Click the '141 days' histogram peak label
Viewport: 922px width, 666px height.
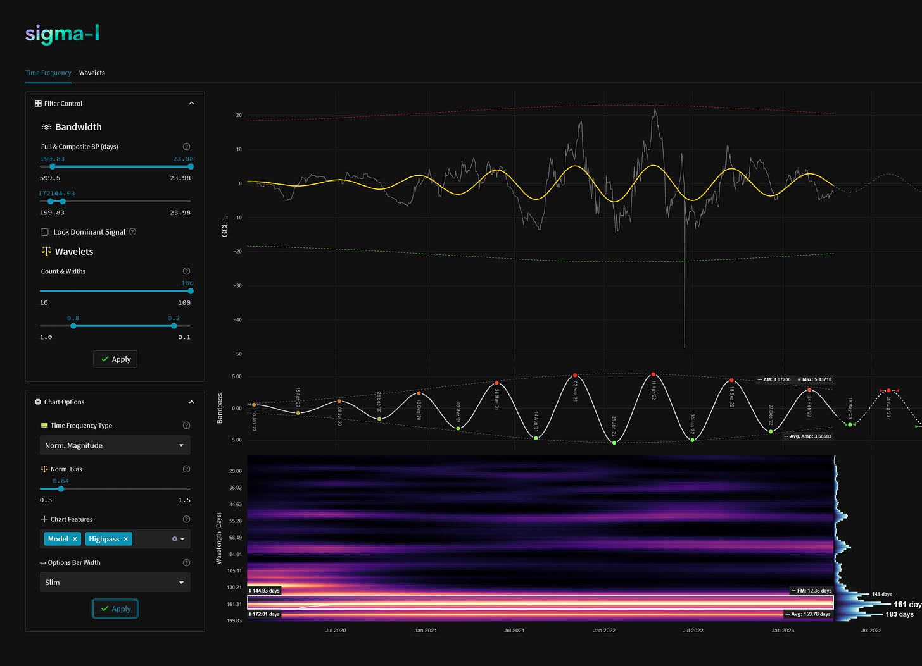(x=881, y=594)
